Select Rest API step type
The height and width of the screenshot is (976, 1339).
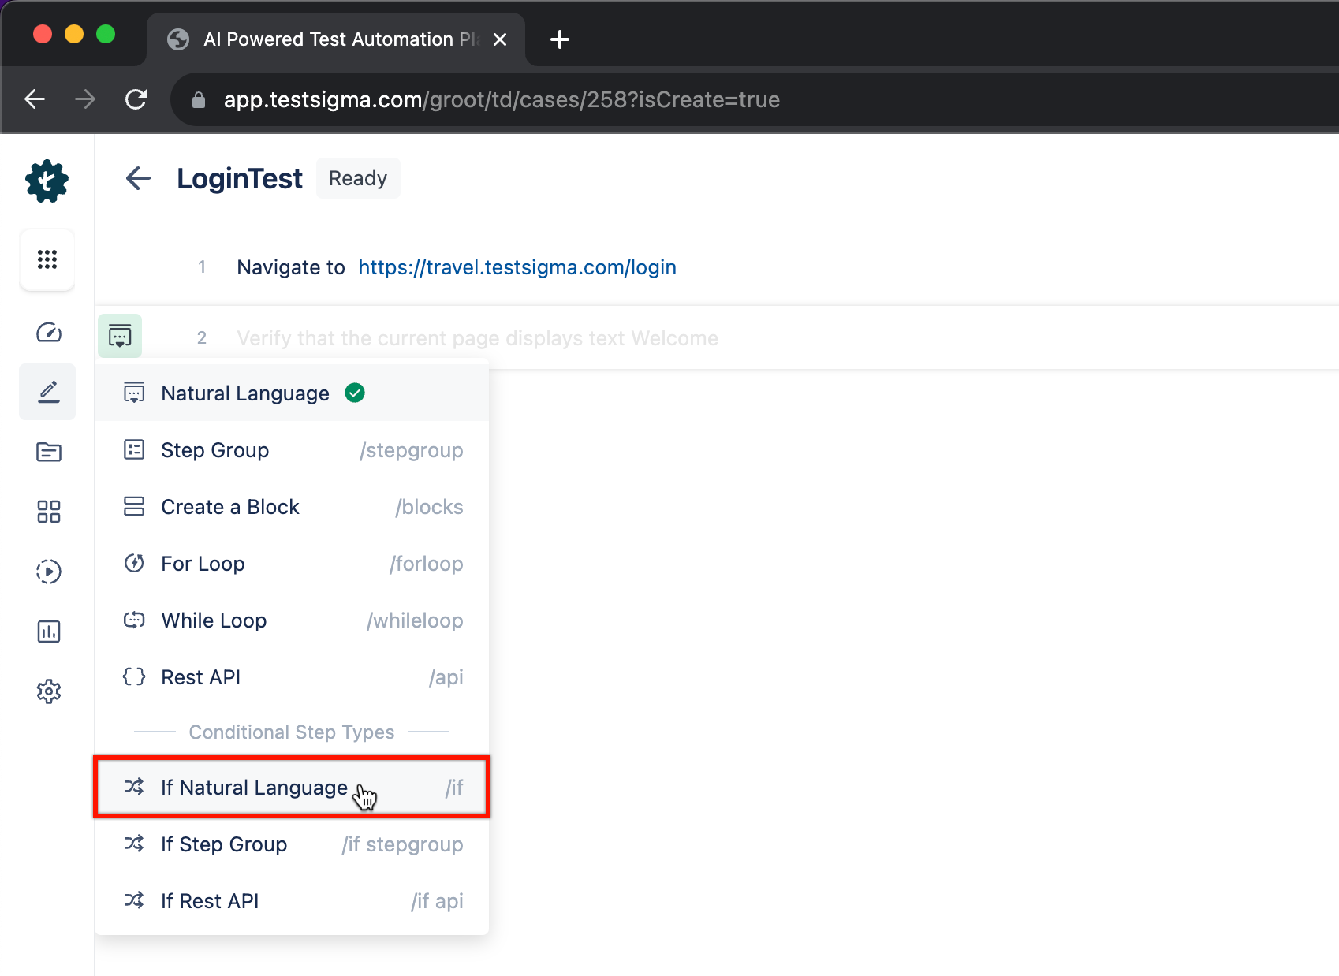pos(292,677)
